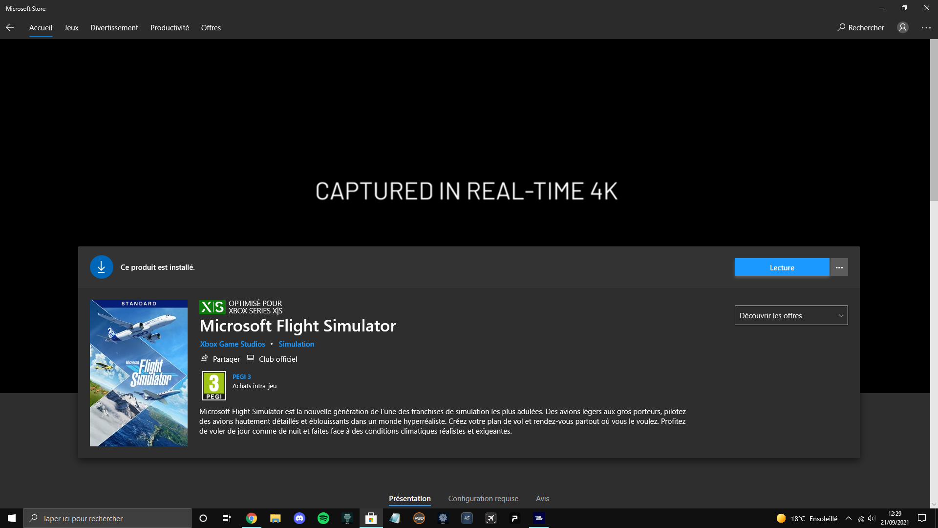The width and height of the screenshot is (938, 528).
Task: Click the blue download status icon
Action: 102,267
